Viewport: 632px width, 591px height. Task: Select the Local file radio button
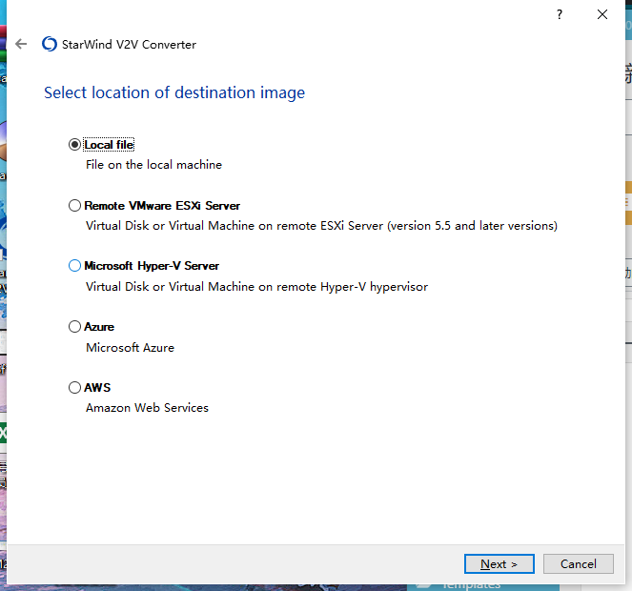tap(74, 144)
